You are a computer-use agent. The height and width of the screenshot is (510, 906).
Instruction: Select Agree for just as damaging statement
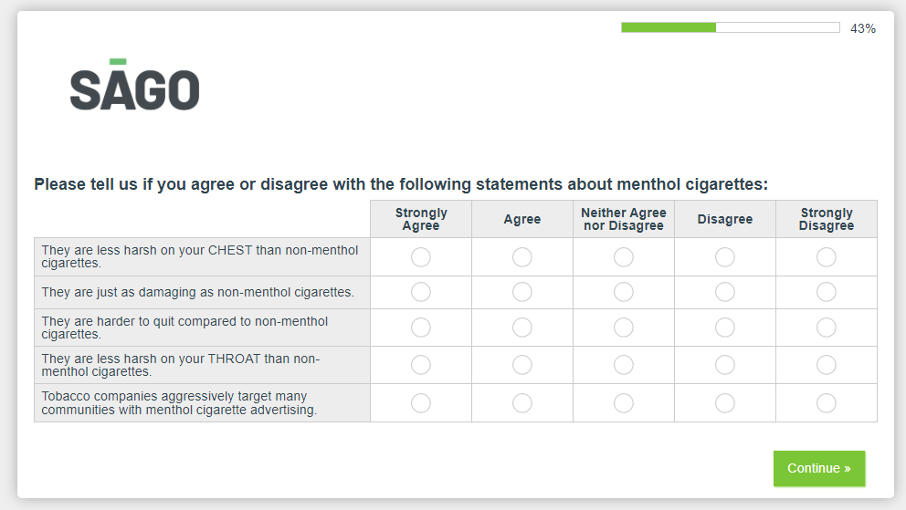click(x=522, y=292)
